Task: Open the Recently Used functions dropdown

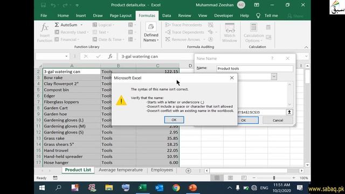Action: [x=71, y=32]
